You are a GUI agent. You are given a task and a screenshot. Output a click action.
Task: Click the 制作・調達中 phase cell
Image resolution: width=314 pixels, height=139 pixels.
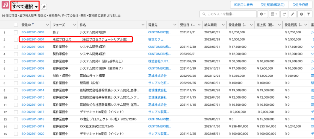62,76
